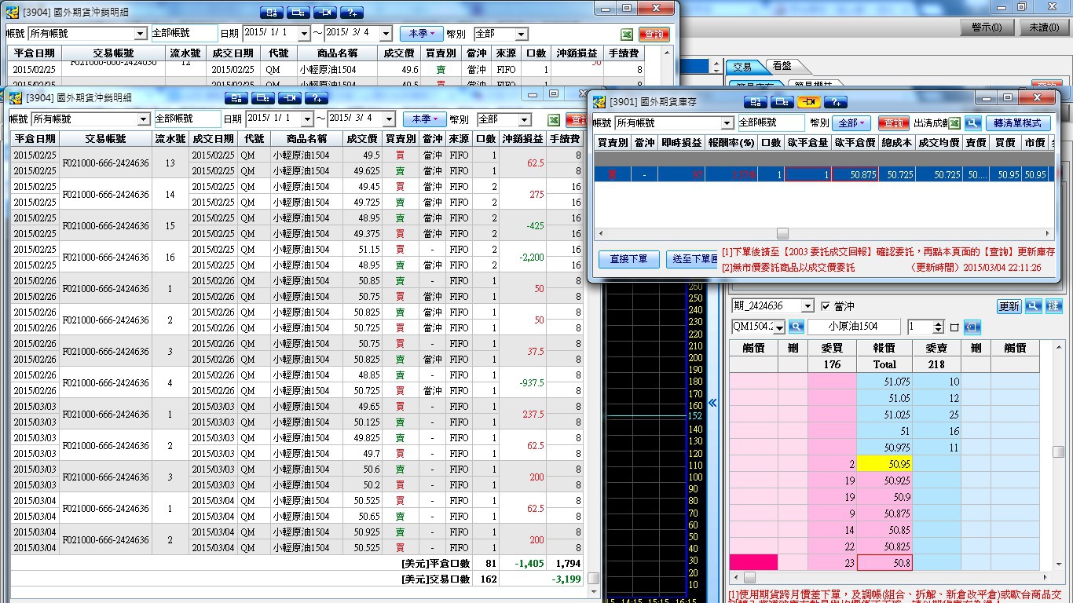Screen dimensions: 1073x603
Task: Tick the small checkbox after the quantity field
Action: coord(954,327)
